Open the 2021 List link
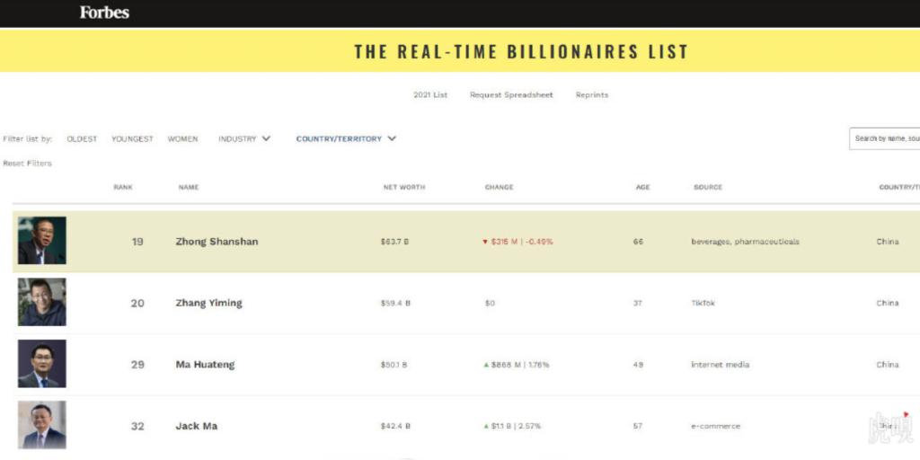 pyautogui.click(x=430, y=95)
